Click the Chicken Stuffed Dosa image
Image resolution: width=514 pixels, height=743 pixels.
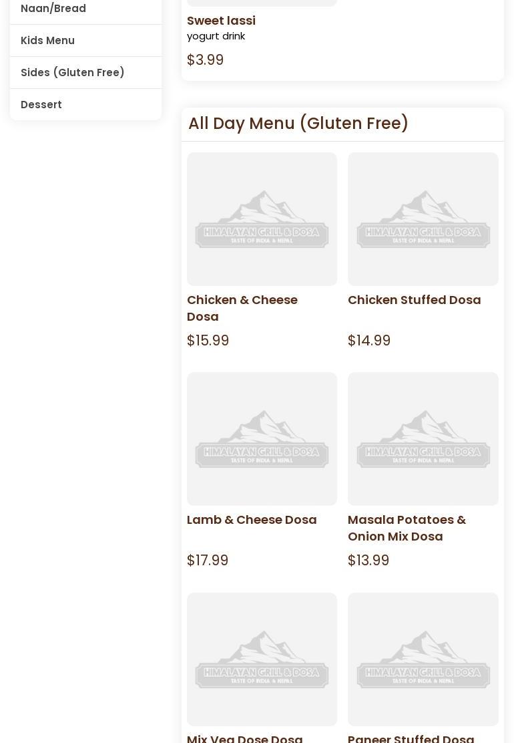[x=423, y=219]
